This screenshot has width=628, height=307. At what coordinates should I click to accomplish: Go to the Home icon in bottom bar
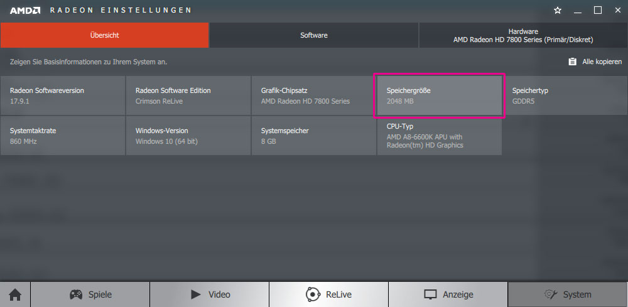click(15, 294)
